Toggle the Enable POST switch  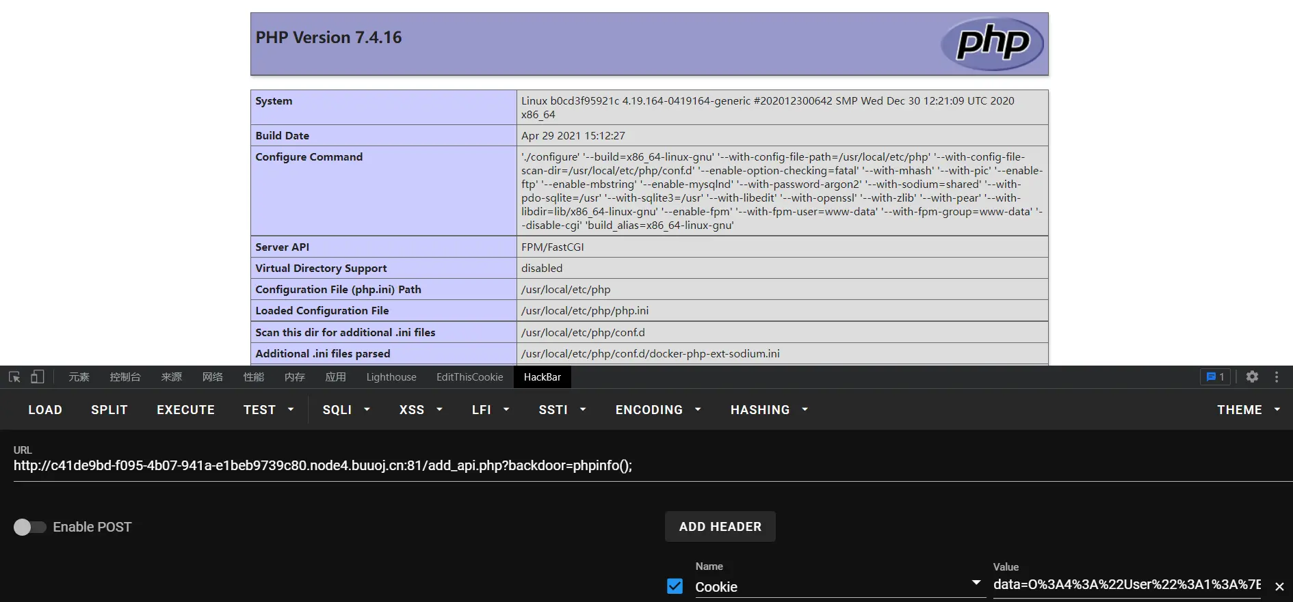pos(29,527)
